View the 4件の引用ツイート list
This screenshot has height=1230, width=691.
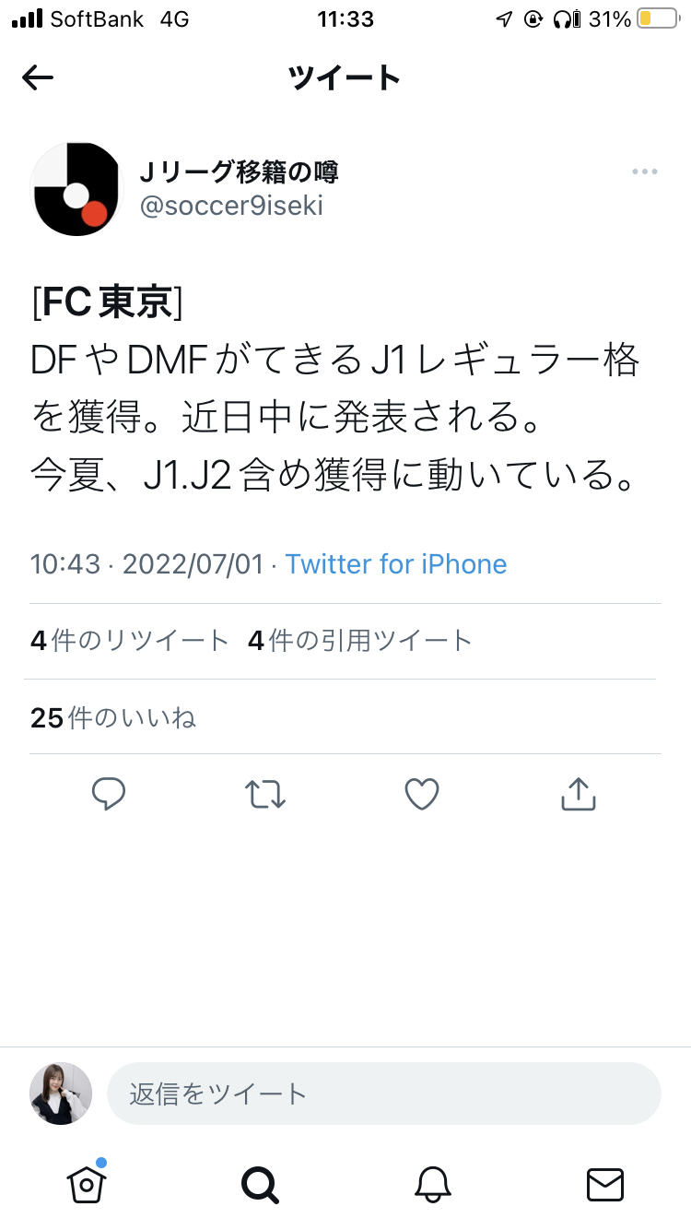(360, 641)
